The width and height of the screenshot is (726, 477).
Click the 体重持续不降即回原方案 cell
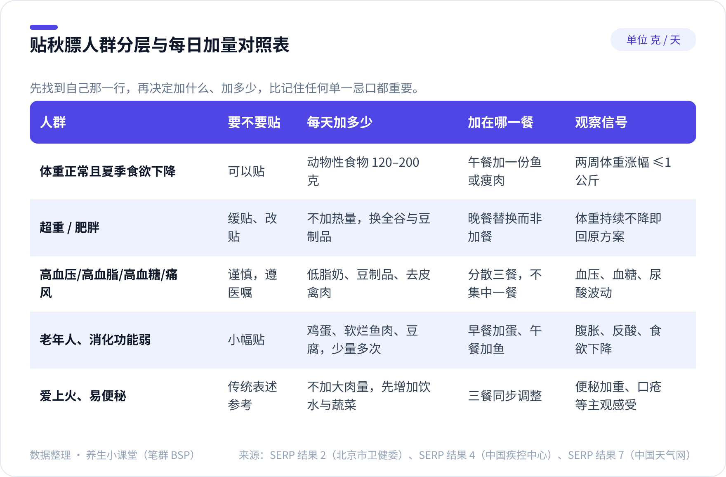point(618,227)
